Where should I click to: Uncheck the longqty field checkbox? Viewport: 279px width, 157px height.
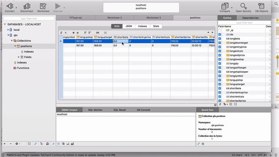[220, 64]
